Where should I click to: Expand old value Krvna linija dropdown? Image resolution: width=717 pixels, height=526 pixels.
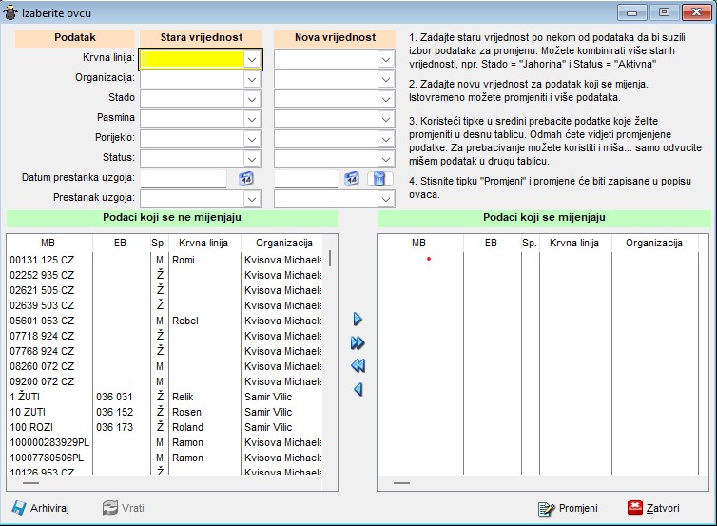(x=252, y=59)
